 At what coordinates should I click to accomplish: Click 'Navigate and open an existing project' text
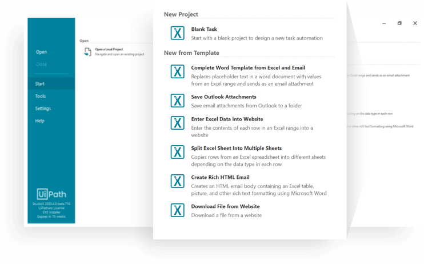119,54
